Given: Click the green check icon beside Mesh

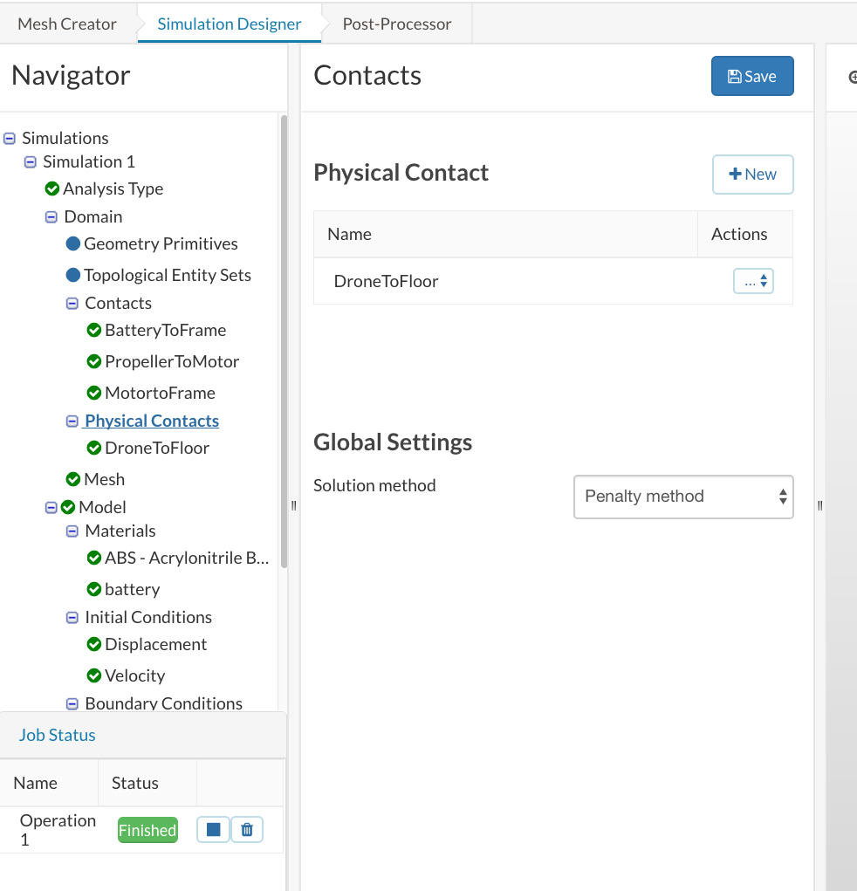Looking at the screenshot, I should coord(73,479).
